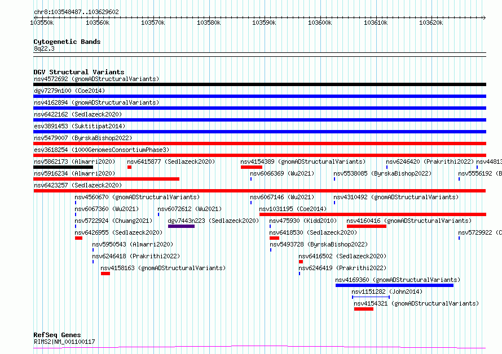Open the nsv5950543 (Almarri2020) label
This screenshot has width=502, height=354.
pyautogui.click(x=133, y=244)
